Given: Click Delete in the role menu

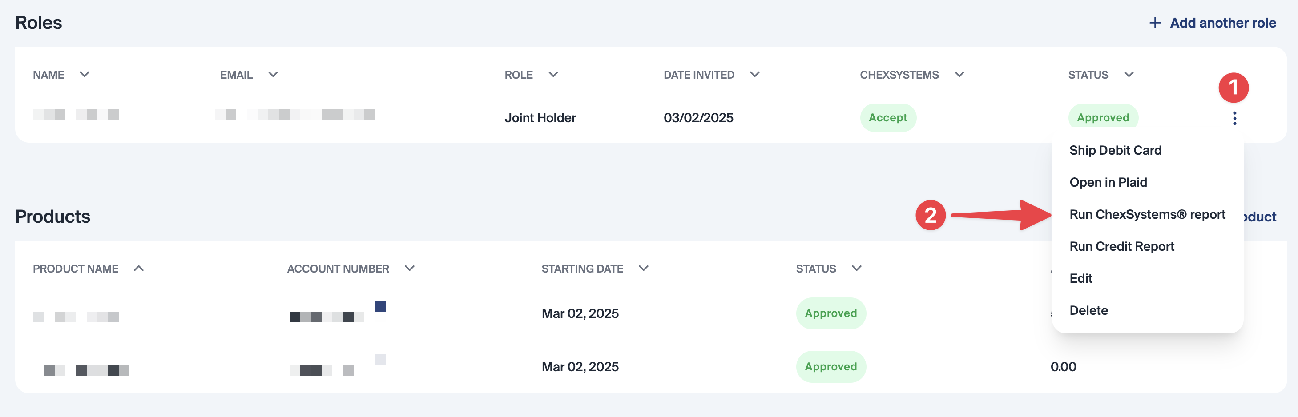Looking at the screenshot, I should tap(1088, 310).
